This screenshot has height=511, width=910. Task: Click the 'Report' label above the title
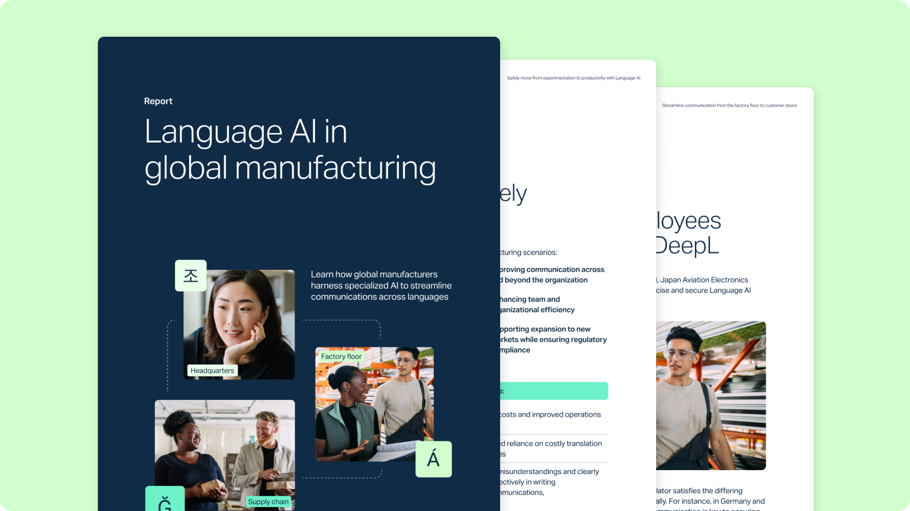pos(158,101)
